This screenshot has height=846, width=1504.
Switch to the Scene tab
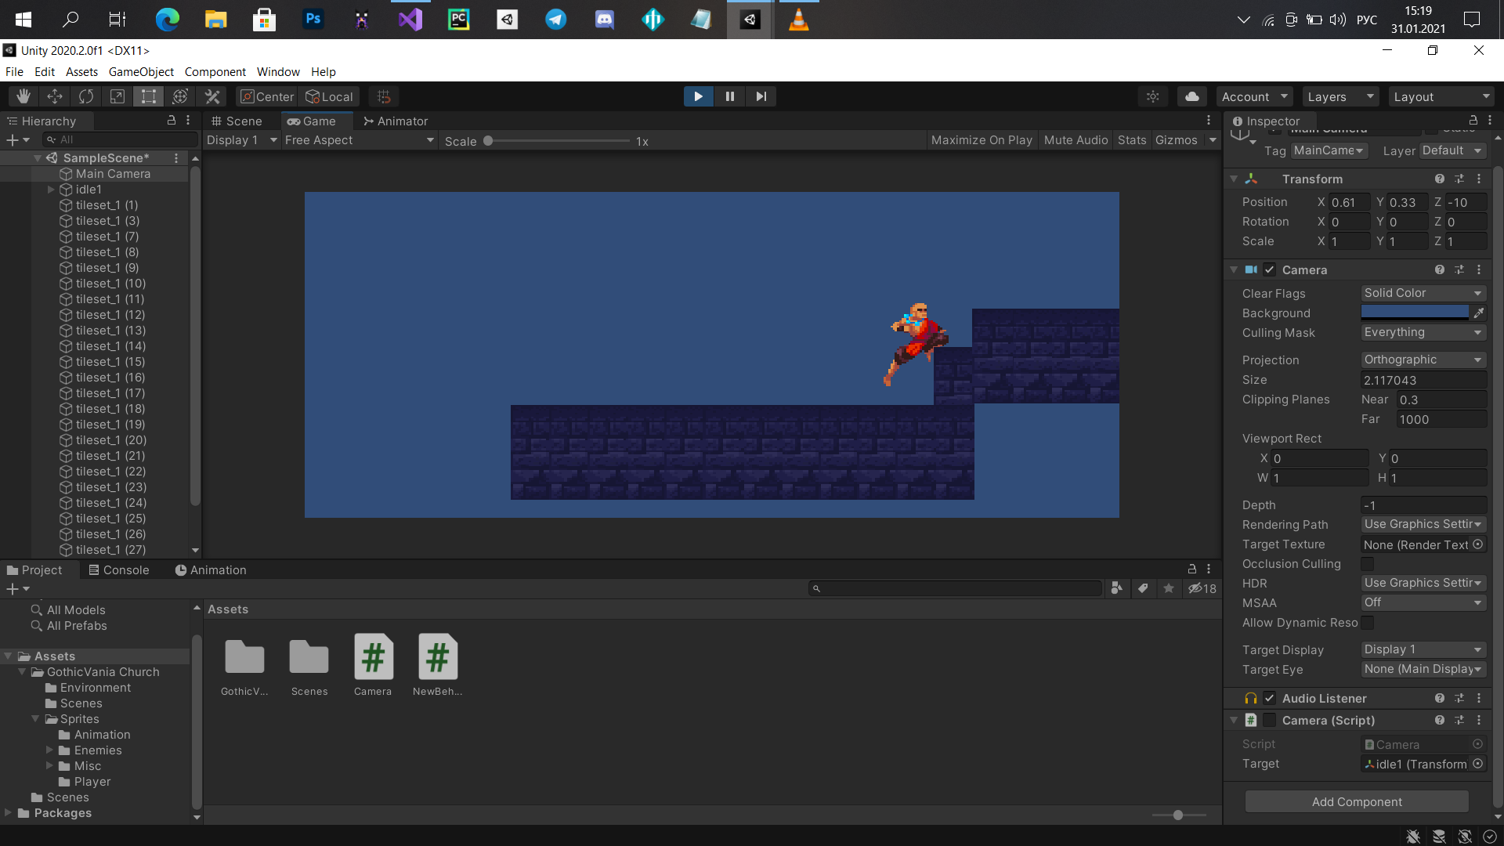(237, 121)
